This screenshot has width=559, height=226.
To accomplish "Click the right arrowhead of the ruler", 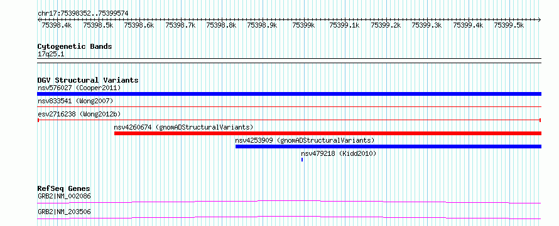I will pyautogui.click(x=540, y=19).
